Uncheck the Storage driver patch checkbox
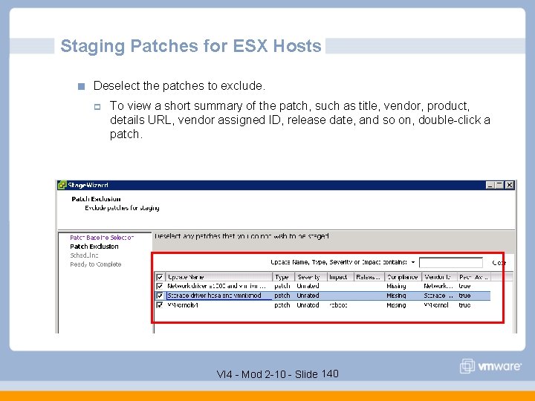Screen dimensions: 535x401 [x=159, y=296]
